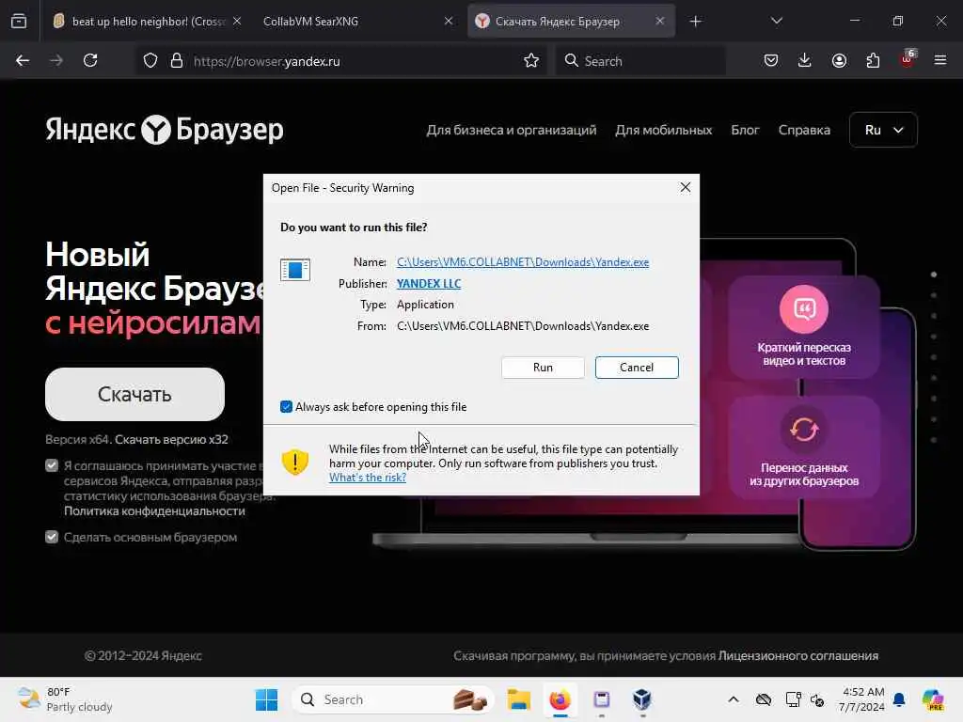963x722 pixels.
Task: Click Cancel in the security warning
Action: pyautogui.click(x=637, y=368)
